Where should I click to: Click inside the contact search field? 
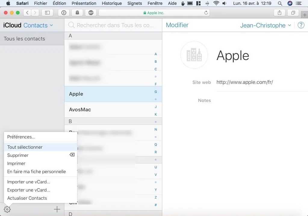tap(113, 25)
